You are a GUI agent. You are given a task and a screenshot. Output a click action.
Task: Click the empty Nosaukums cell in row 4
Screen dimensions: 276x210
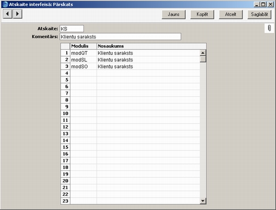[148, 73]
